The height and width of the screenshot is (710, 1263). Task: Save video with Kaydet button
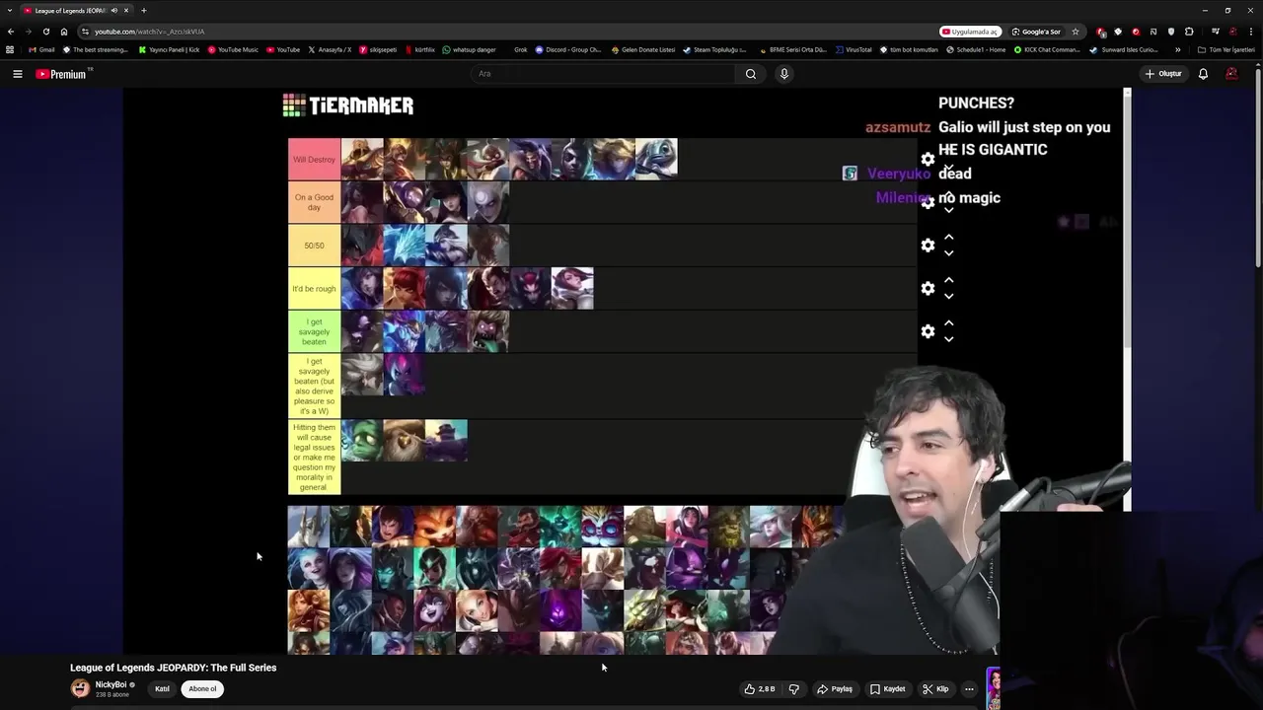[x=887, y=689]
